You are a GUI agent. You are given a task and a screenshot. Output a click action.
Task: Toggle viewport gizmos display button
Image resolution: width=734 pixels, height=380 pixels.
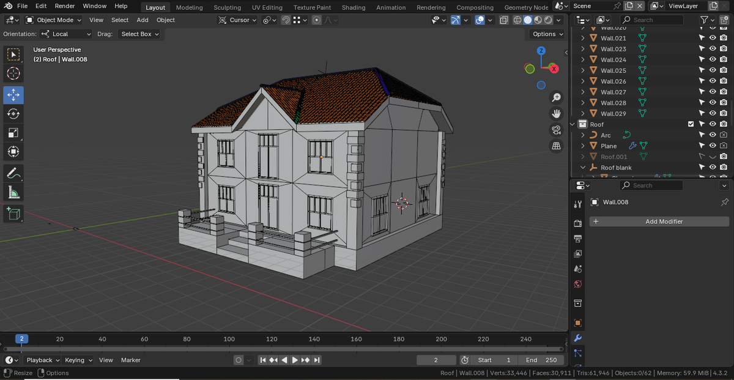(x=456, y=20)
